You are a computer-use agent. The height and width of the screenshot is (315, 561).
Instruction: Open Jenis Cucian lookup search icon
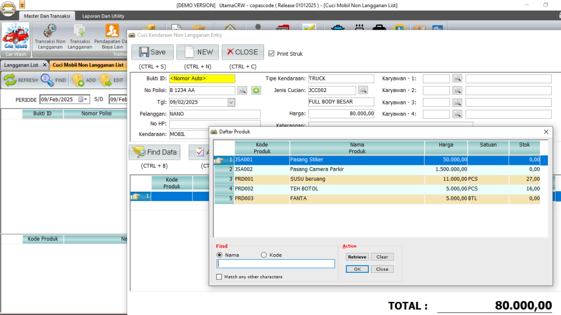pyautogui.click(x=363, y=90)
